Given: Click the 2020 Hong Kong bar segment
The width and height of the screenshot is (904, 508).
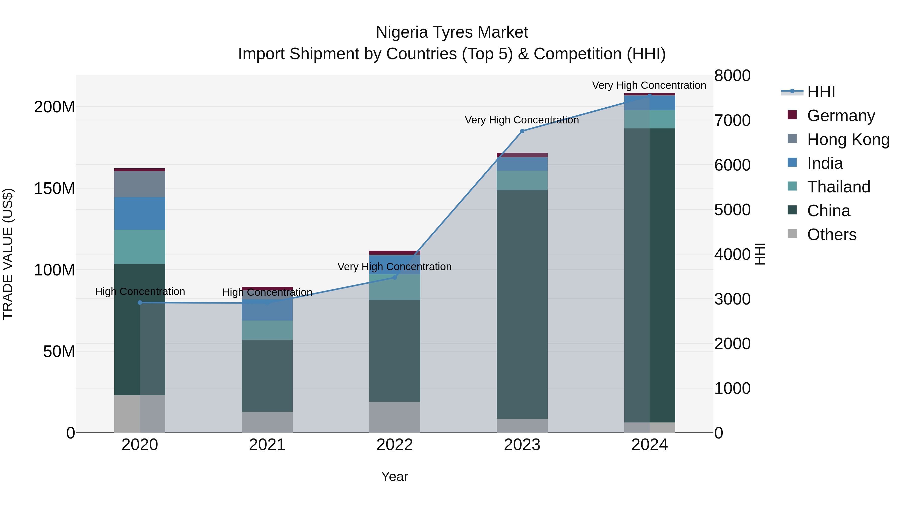Looking at the screenshot, I should [140, 184].
